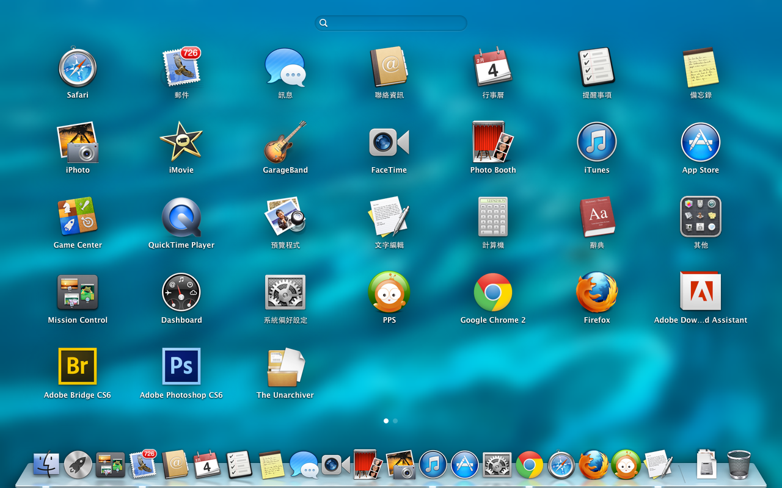
Task: Open TextEdit (文字編輯) in Launchpad grid
Action: click(x=389, y=217)
